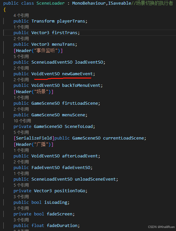Open the 1 个引用 CodeLens above firstTrans

pos(21,27)
